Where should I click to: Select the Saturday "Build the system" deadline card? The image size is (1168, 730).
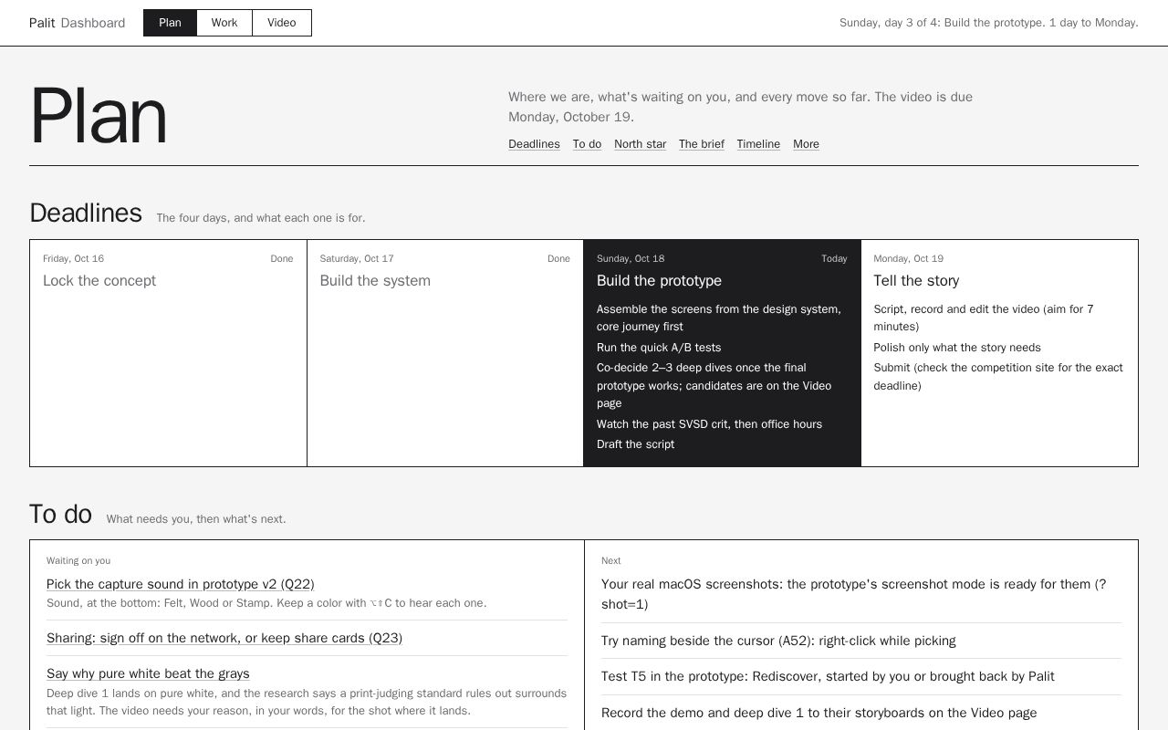(x=445, y=353)
